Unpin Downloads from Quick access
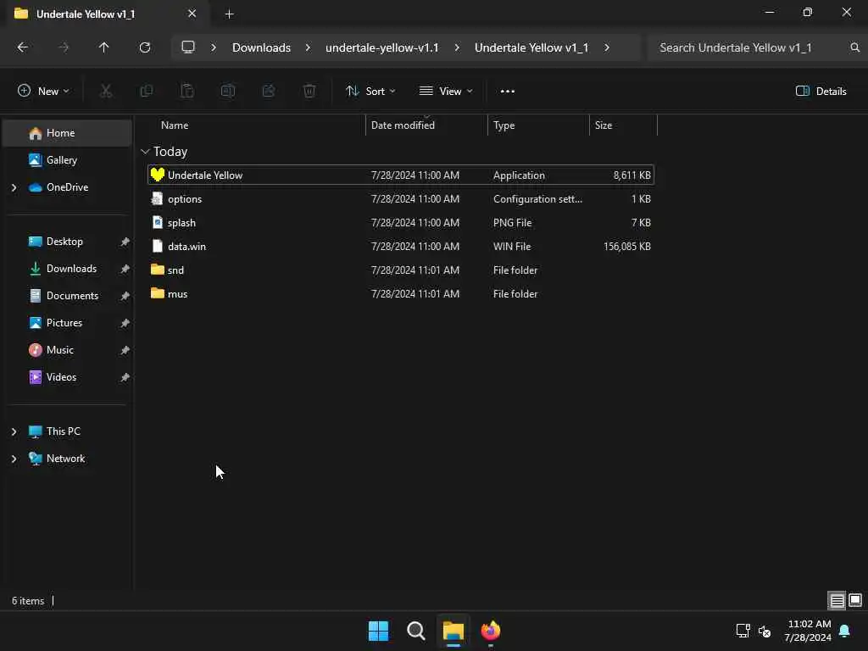 (x=125, y=269)
